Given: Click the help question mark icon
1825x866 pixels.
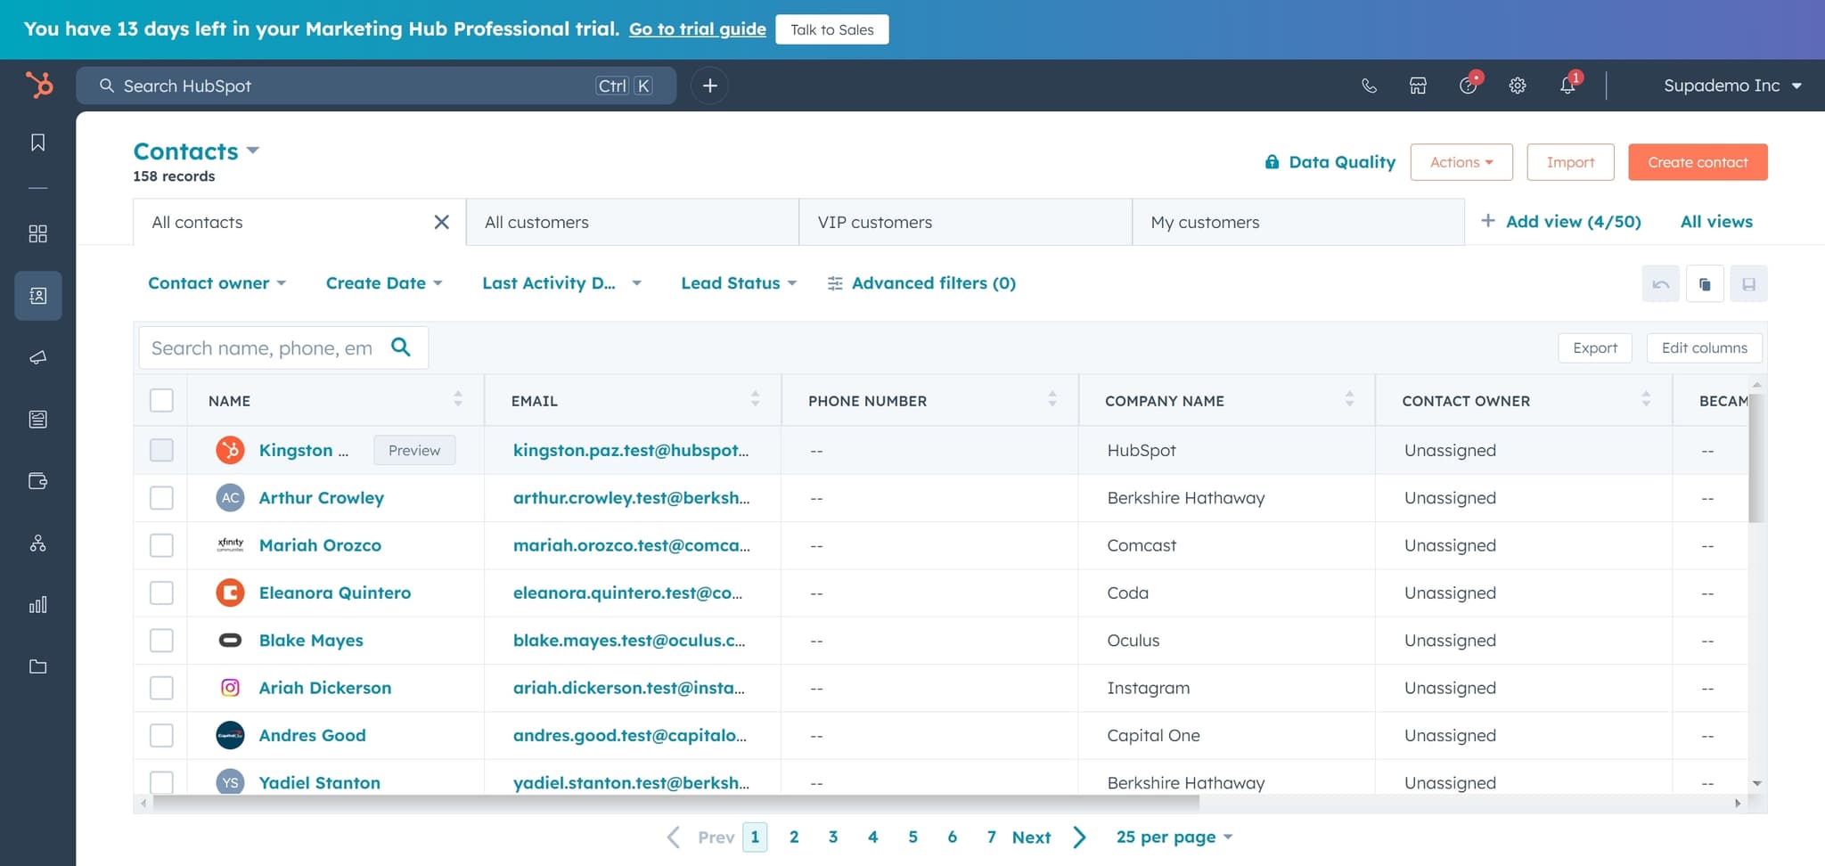Looking at the screenshot, I should [1467, 86].
